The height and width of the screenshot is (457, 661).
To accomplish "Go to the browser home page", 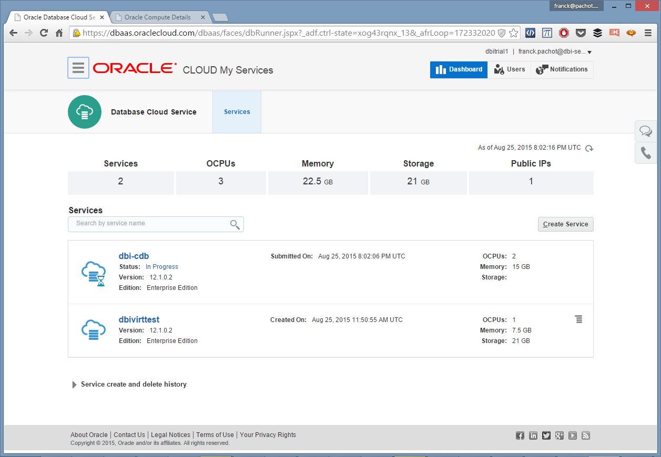I will click(x=59, y=33).
